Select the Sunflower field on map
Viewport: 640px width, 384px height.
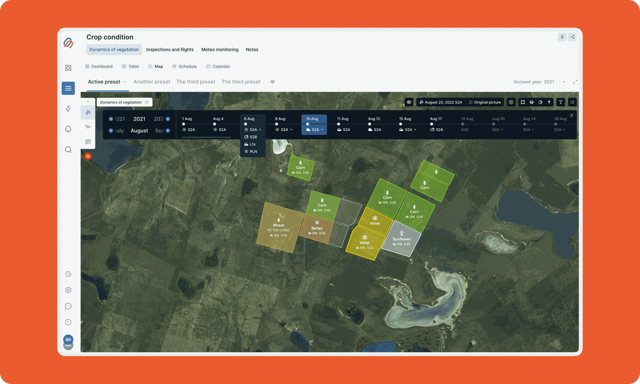(402, 239)
